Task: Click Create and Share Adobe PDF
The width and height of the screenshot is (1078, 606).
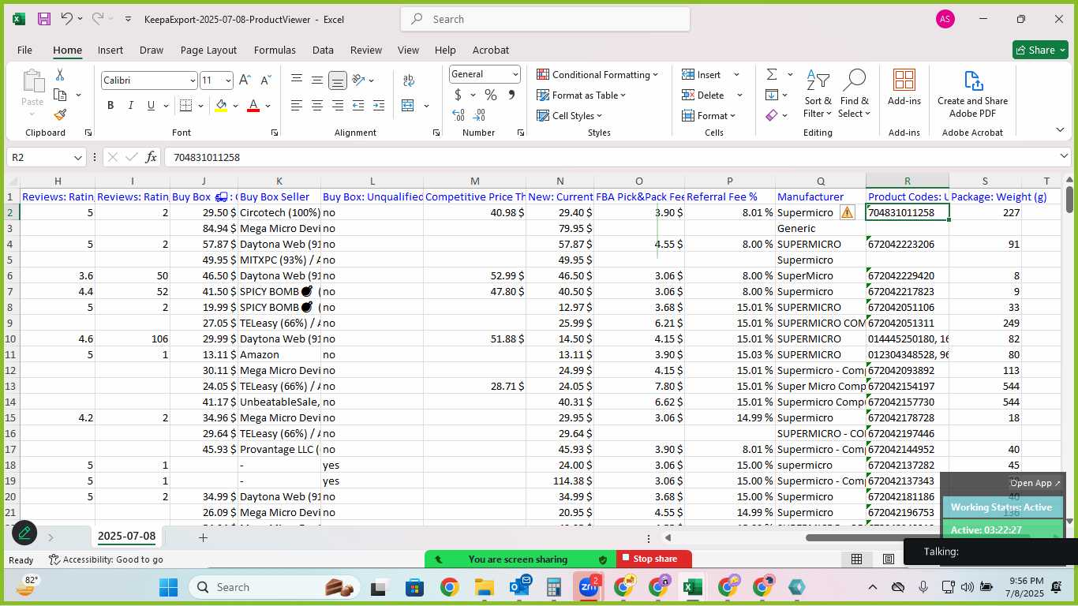Action: [x=972, y=94]
